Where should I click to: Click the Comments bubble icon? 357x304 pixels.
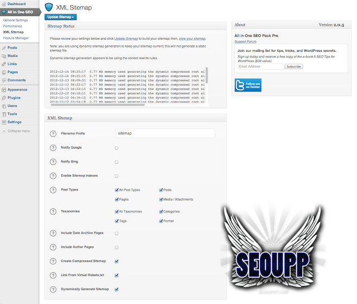[x=4, y=80]
